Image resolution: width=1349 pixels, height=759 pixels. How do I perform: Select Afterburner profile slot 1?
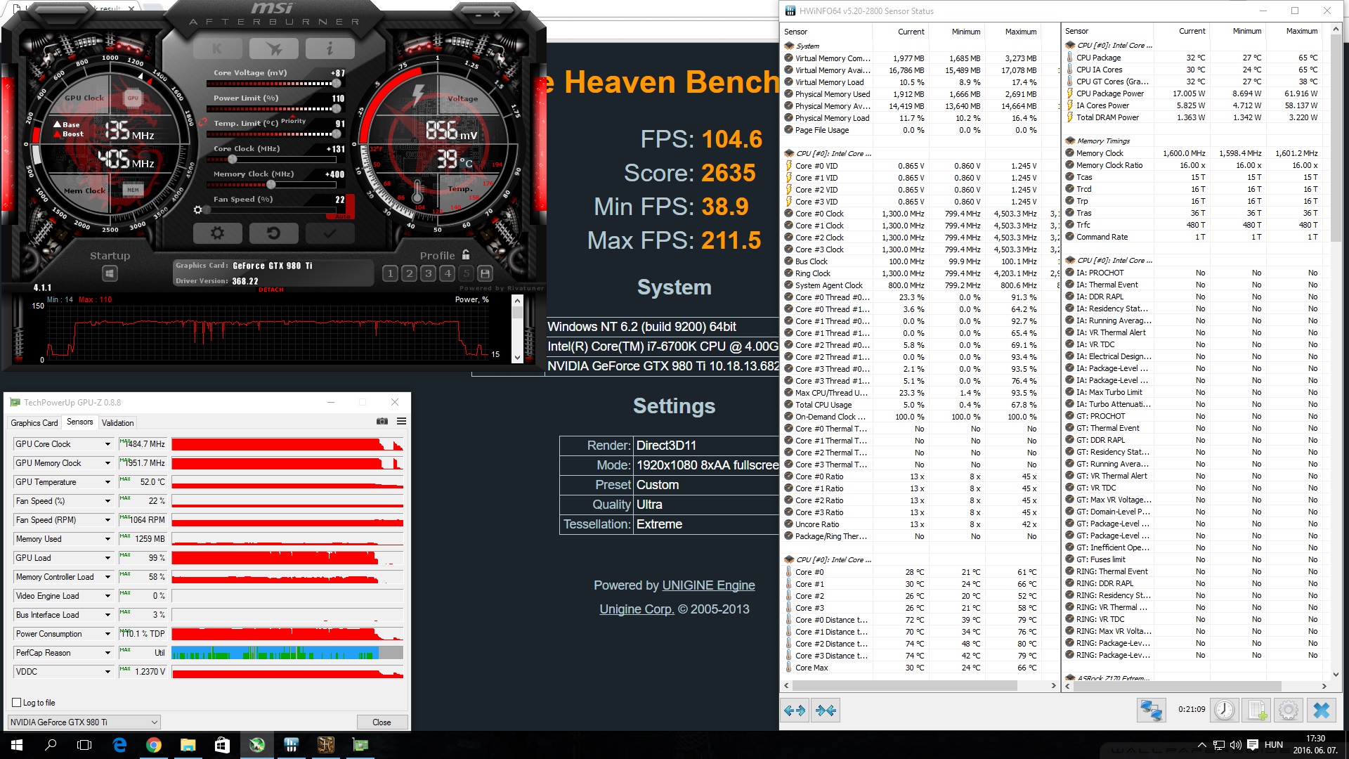tap(390, 273)
